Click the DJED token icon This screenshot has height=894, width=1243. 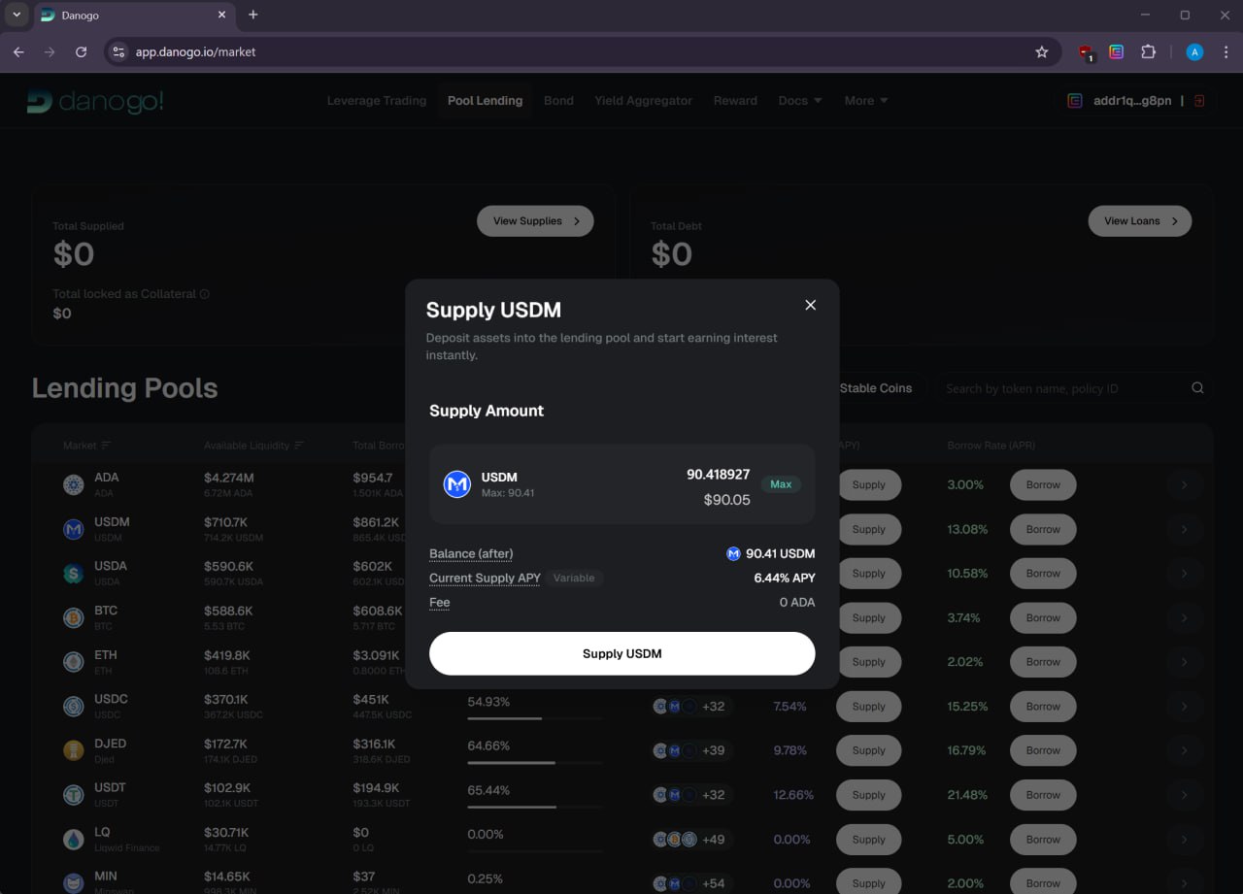pyautogui.click(x=74, y=750)
